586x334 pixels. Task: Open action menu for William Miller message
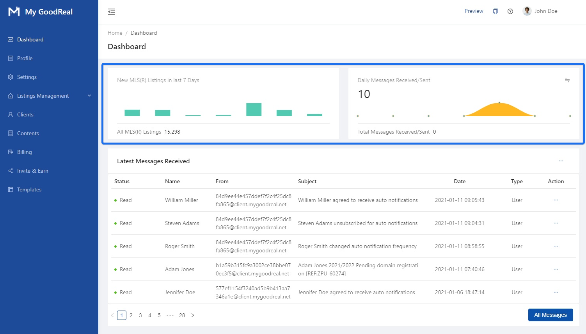(x=556, y=200)
